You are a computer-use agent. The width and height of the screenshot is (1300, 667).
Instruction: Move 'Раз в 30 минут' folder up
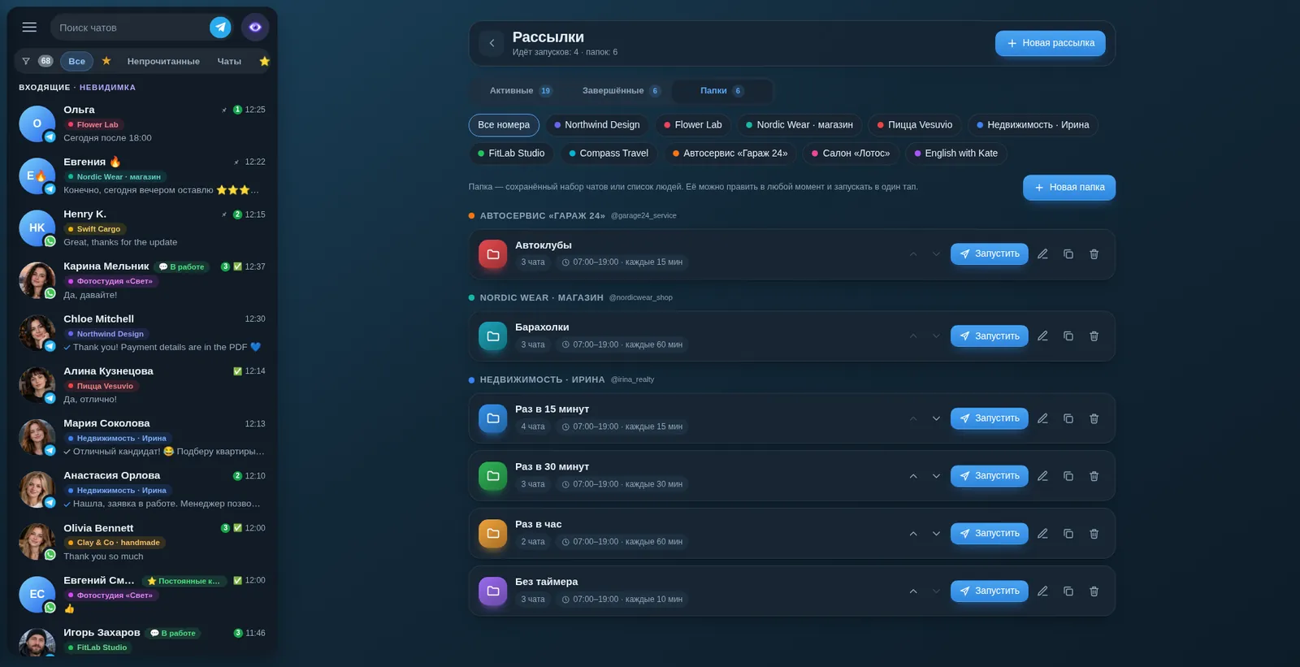pyautogui.click(x=913, y=476)
